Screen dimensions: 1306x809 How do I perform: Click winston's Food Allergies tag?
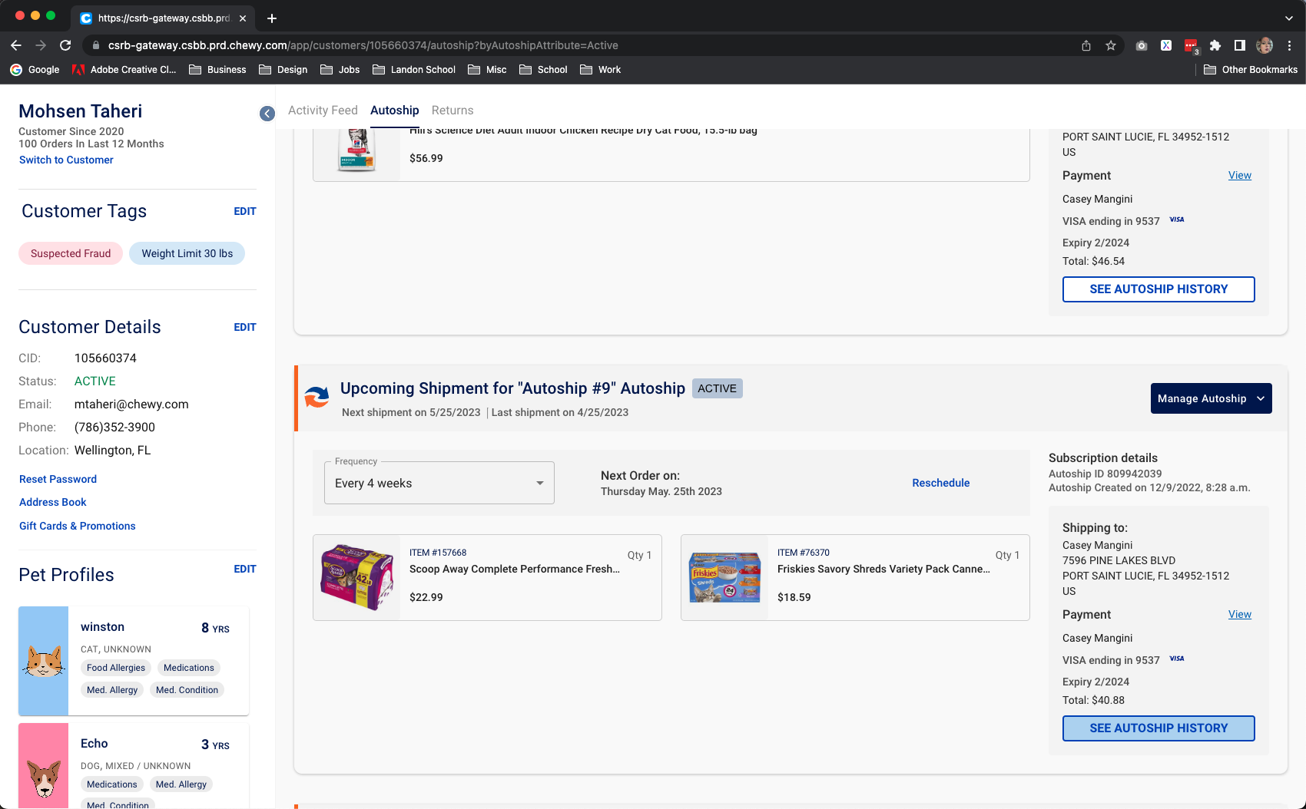pyautogui.click(x=116, y=668)
